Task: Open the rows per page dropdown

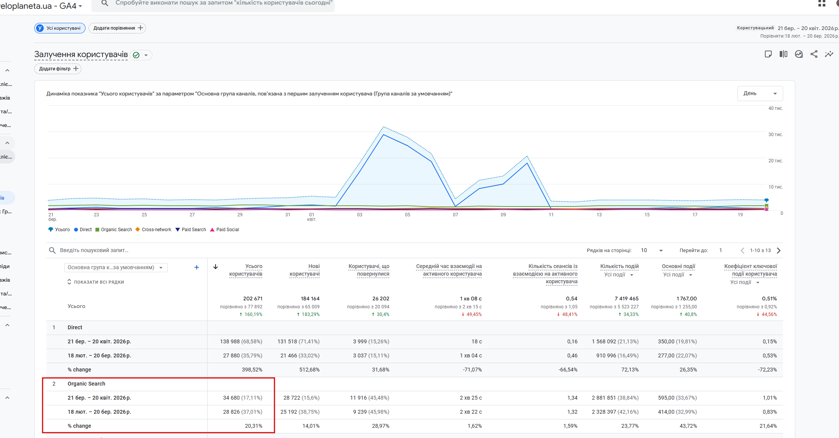Action: click(x=652, y=250)
